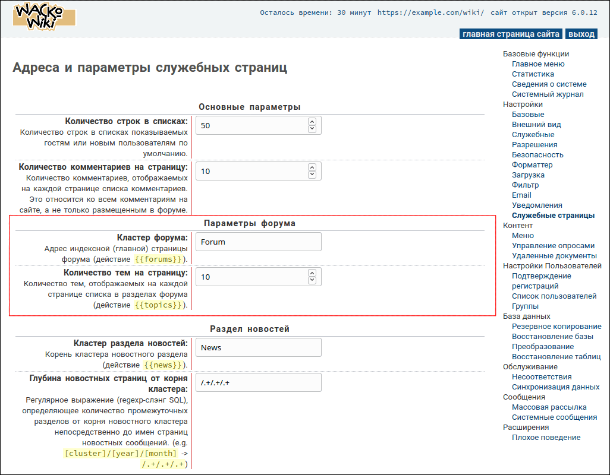Open the главная страница сайта link
Viewport: 610px width, 475px height.
point(511,34)
